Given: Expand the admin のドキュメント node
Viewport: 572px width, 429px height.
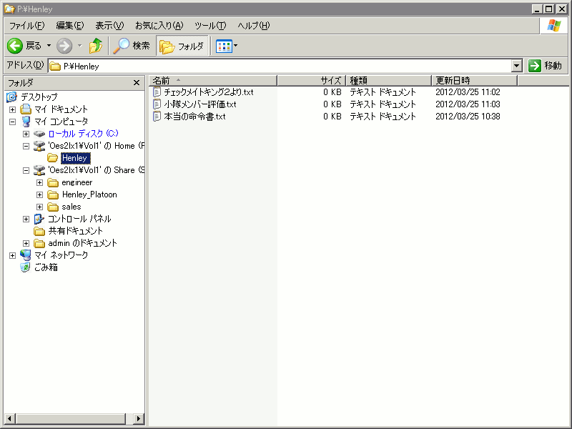Looking at the screenshot, I should (x=26, y=243).
